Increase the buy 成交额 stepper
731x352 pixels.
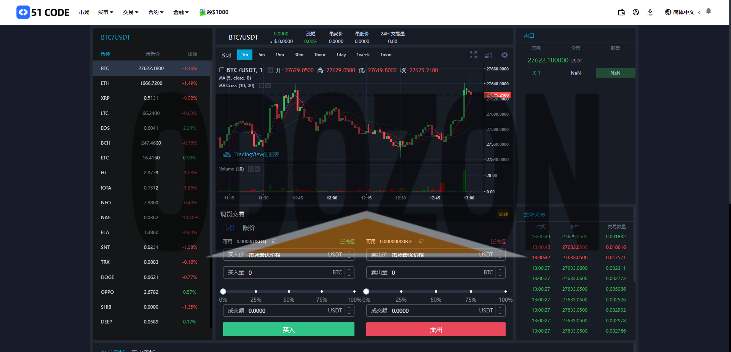pyautogui.click(x=349, y=308)
